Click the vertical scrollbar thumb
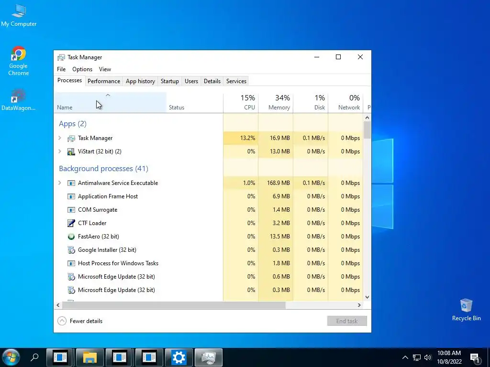 pyautogui.click(x=367, y=130)
